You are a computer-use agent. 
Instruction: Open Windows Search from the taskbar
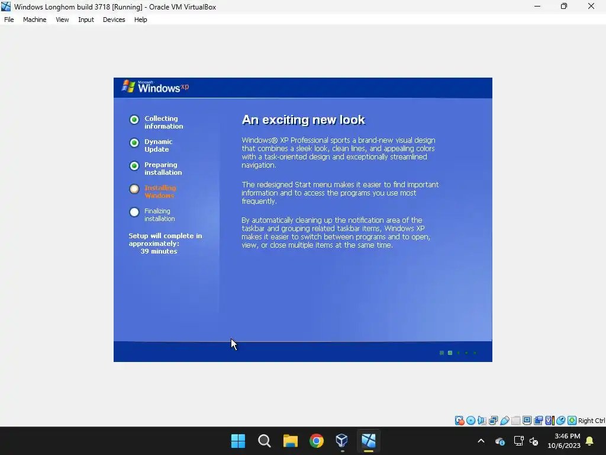265,441
